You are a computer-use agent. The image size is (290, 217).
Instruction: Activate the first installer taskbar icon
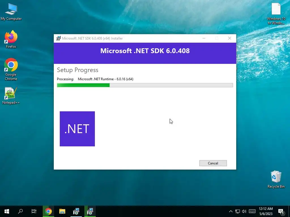pyautogui.click(x=76, y=211)
